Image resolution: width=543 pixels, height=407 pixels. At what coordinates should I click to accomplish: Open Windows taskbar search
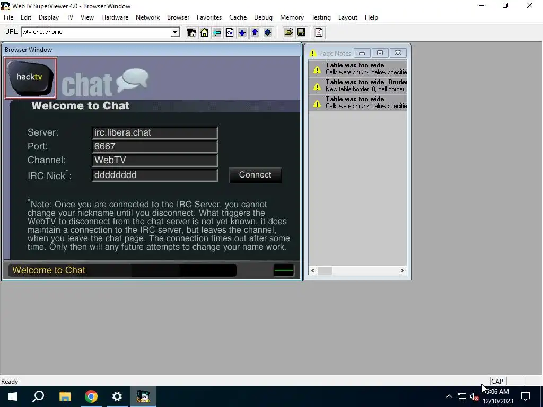38,396
